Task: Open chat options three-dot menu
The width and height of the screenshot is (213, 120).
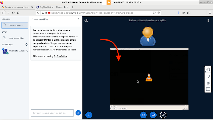Action: [78, 19]
